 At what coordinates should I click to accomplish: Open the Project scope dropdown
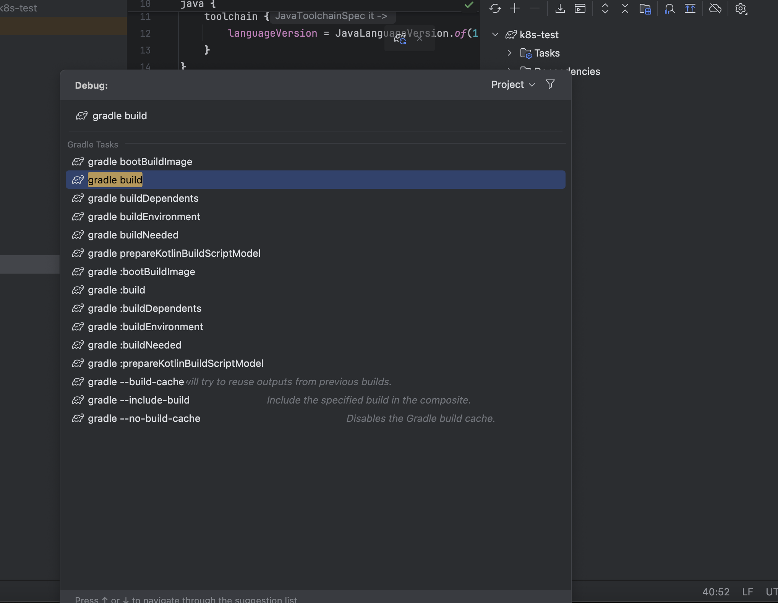(512, 84)
